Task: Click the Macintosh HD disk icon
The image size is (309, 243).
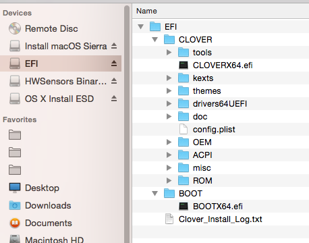Action: tap(15, 239)
